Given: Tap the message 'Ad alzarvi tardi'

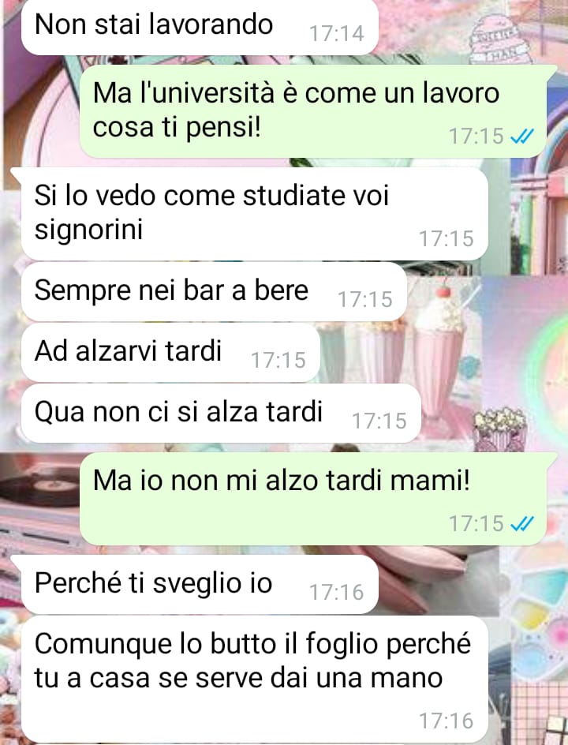Looking at the screenshot, I should coord(170,352).
